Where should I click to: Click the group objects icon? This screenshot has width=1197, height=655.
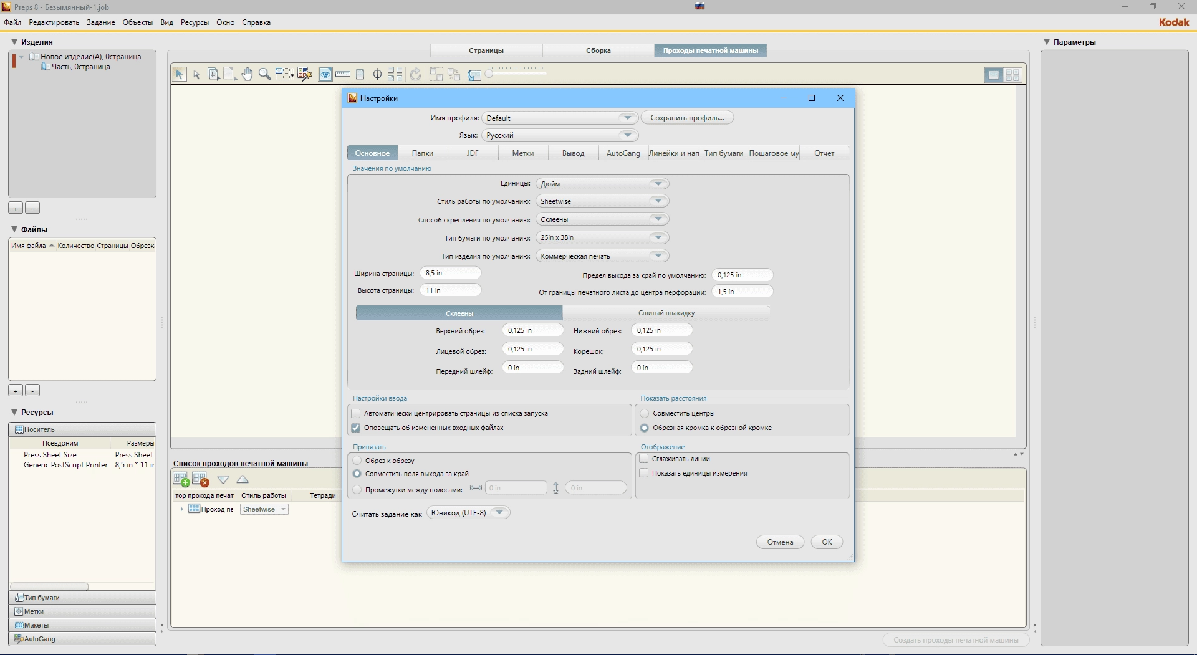pos(436,75)
